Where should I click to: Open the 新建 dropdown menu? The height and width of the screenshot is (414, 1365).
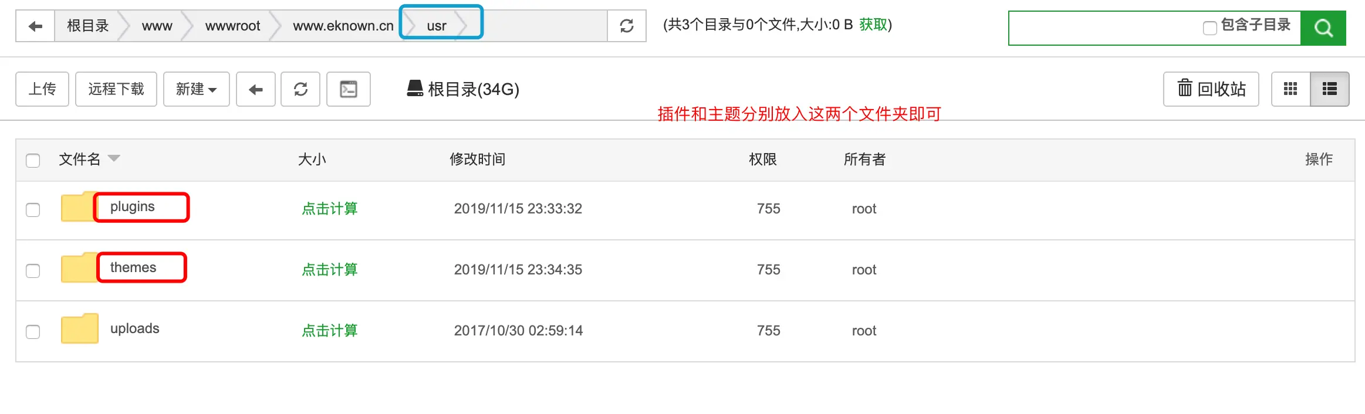coord(196,89)
